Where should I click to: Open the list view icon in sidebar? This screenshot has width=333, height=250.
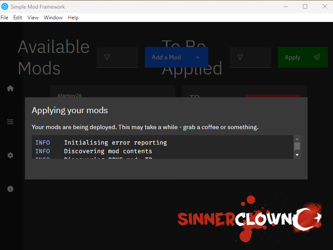(x=10, y=122)
